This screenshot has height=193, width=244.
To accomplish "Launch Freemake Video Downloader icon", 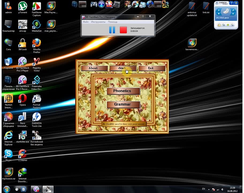I will pyautogui.click(x=37, y=83).
